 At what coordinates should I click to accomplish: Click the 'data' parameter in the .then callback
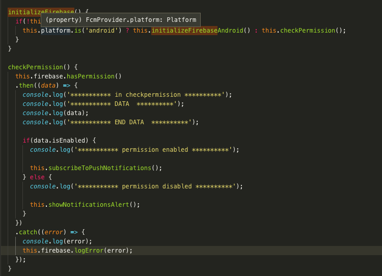(48, 86)
